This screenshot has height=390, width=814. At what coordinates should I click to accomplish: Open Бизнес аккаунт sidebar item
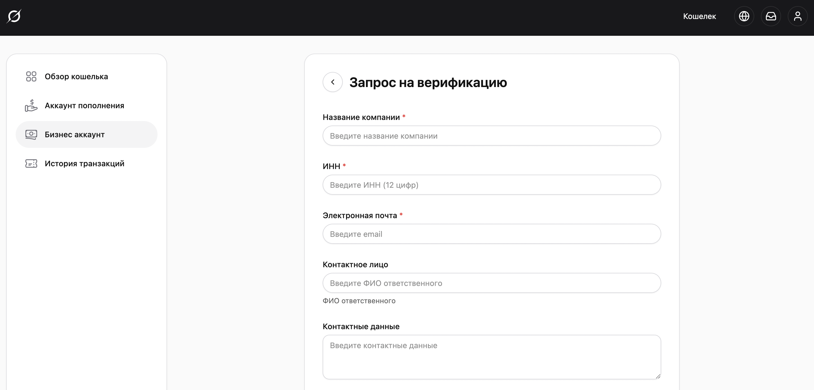coord(75,134)
